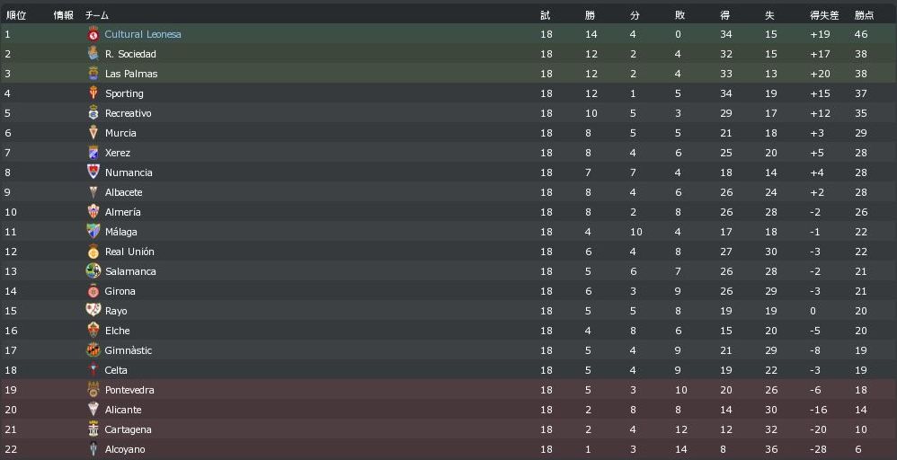Click the Cultural Leonesa club crest icon
Viewport: 897px width, 460px height.
(x=93, y=34)
